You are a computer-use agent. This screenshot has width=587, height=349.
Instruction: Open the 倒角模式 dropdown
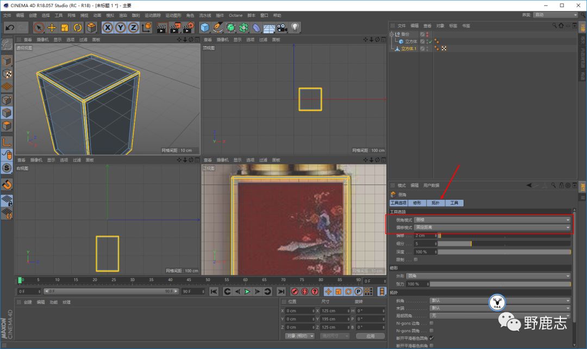point(492,220)
